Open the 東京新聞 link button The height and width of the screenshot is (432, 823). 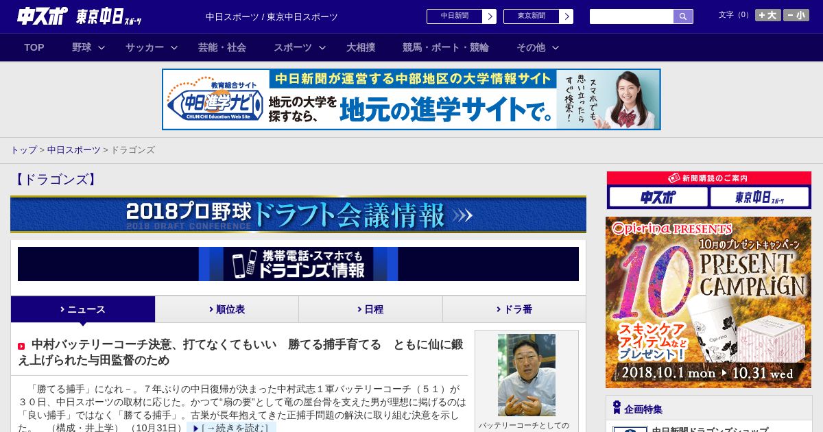[x=531, y=16]
